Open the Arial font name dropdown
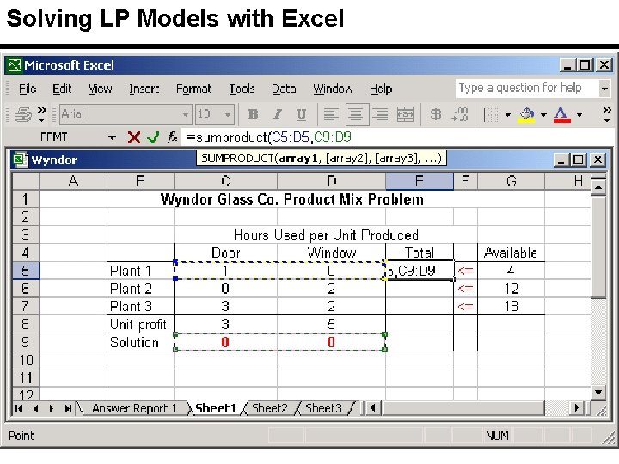The width and height of the screenshot is (619, 464). click(x=185, y=115)
